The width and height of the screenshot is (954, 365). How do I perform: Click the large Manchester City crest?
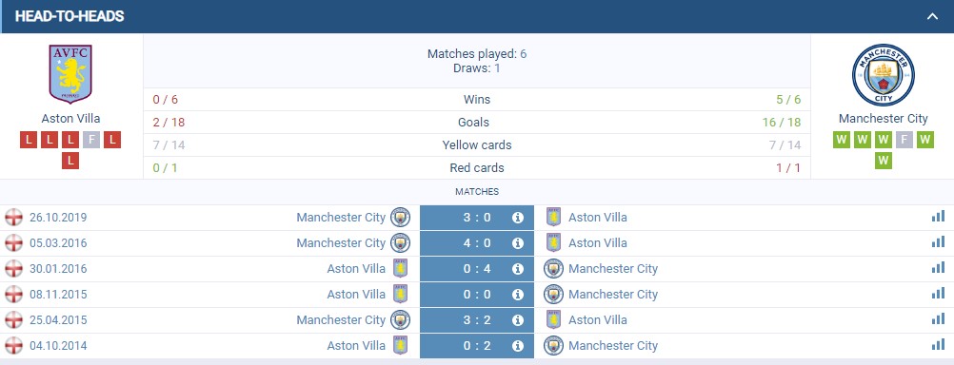[883, 75]
